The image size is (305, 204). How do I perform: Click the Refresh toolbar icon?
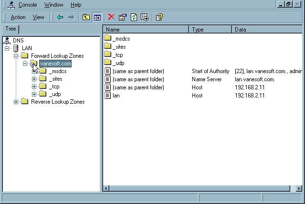click(134, 17)
